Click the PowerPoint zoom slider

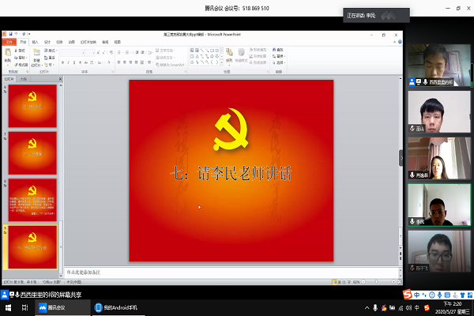coord(378,281)
